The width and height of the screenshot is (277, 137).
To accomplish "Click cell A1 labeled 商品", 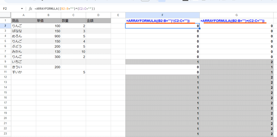I will (24, 21).
